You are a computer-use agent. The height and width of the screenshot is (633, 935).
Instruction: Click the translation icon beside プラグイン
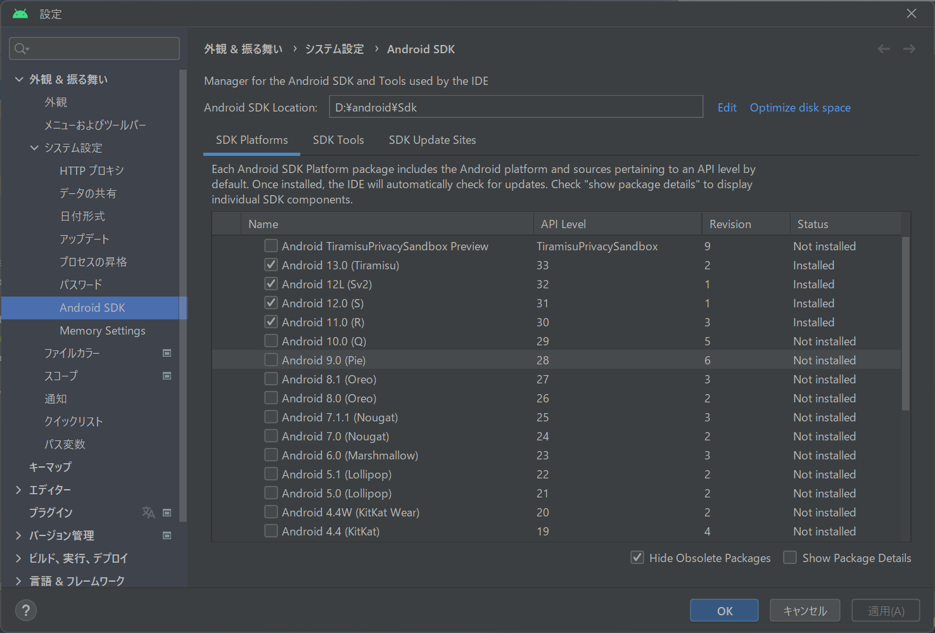click(148, 512)
